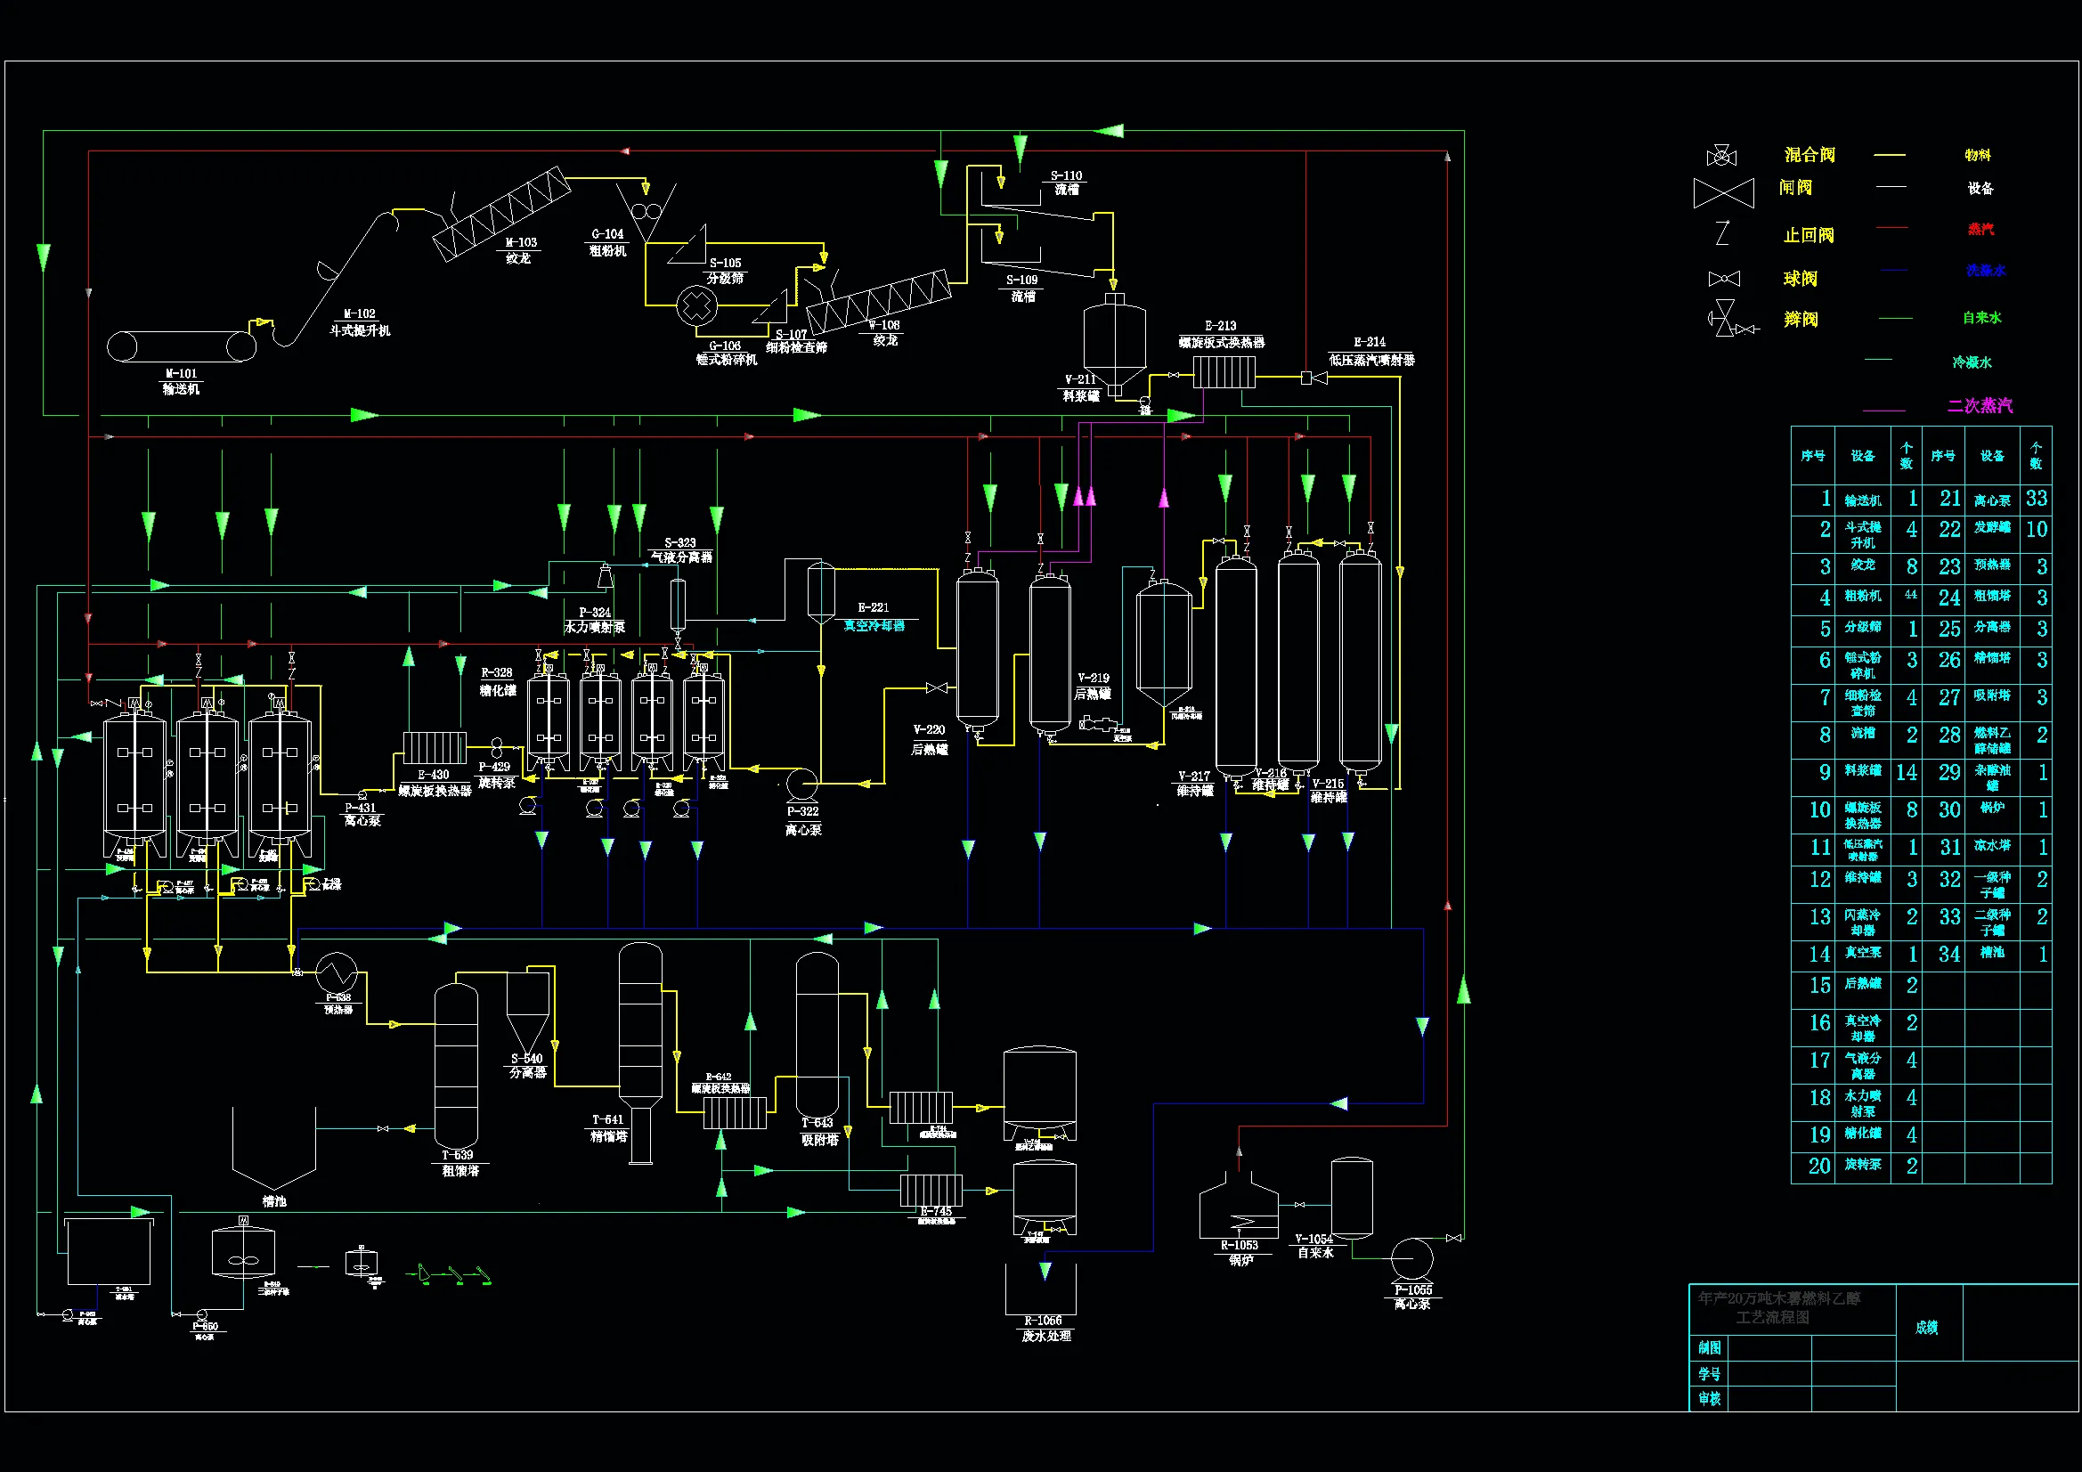This screenshot has width=2082, height=1472.
Task: Click equipment table row 21 离心泵
Action: click(x=1992, y=500)
